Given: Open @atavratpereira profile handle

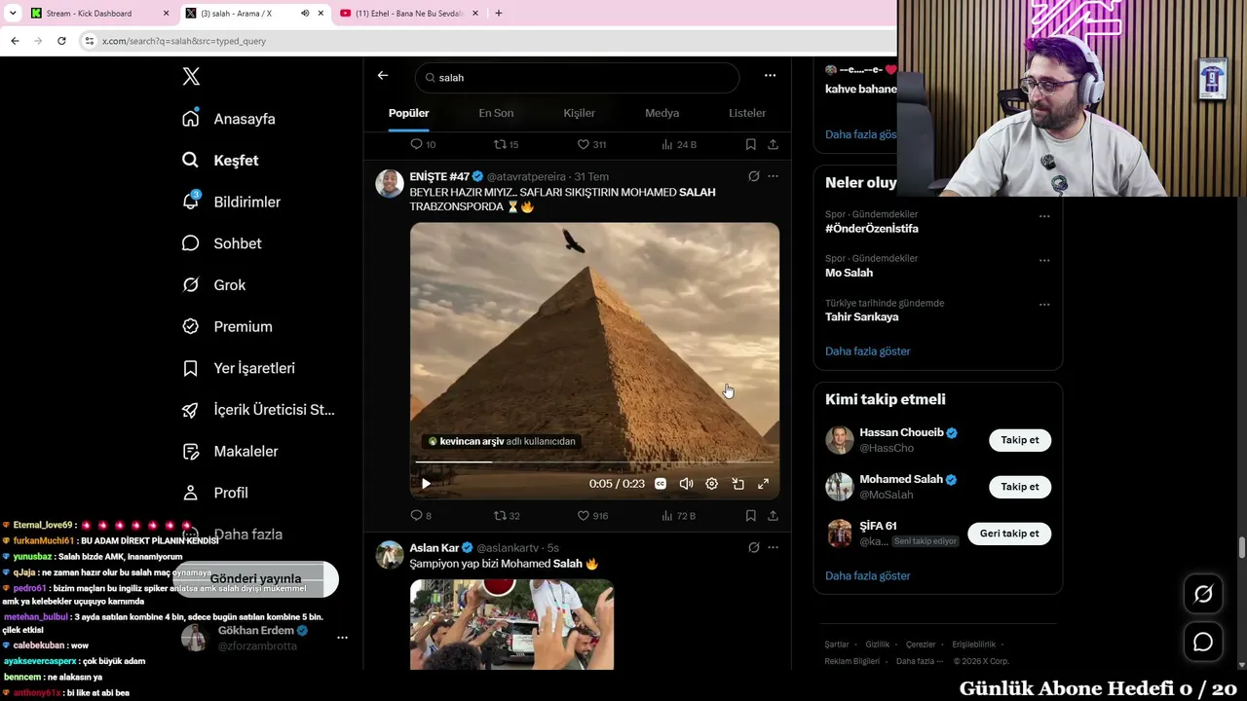Looking at the screenshot, I should click(526, 176).
